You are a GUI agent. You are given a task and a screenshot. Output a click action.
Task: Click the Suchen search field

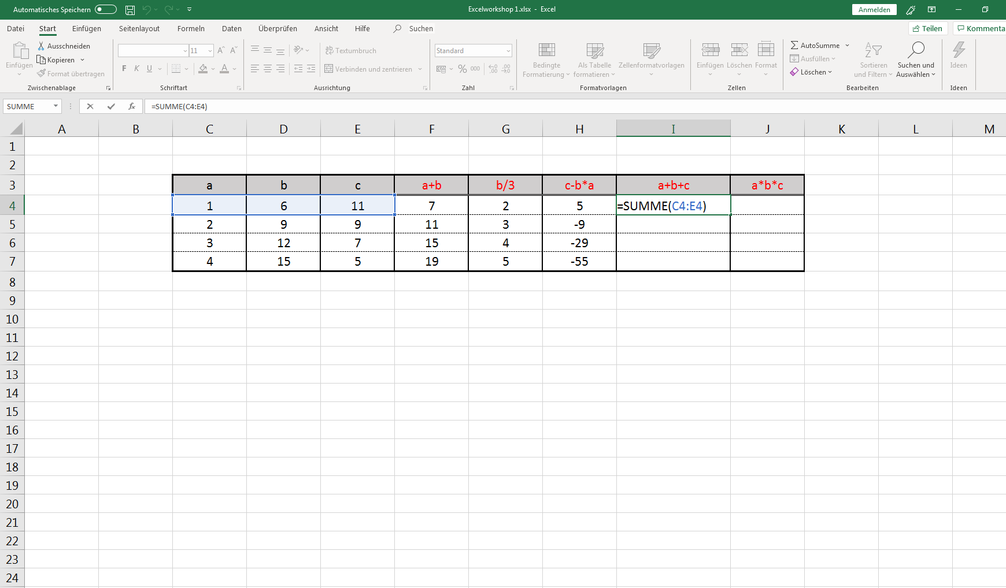pos(421,28)
